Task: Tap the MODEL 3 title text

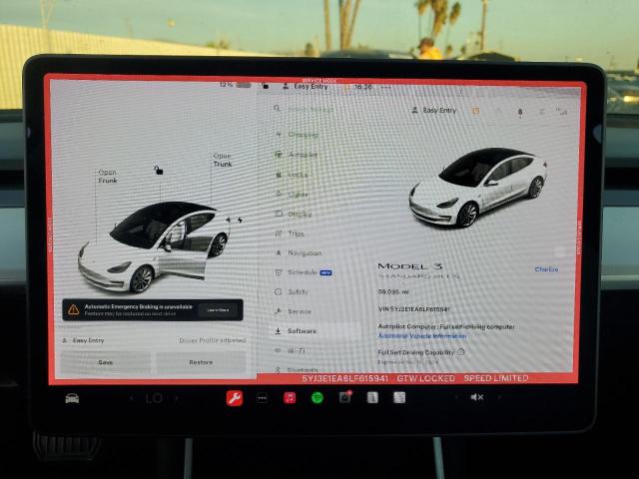Action: [x=410, y=266]
